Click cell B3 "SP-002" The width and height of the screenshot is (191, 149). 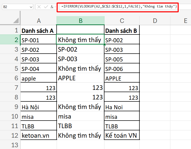80,49
